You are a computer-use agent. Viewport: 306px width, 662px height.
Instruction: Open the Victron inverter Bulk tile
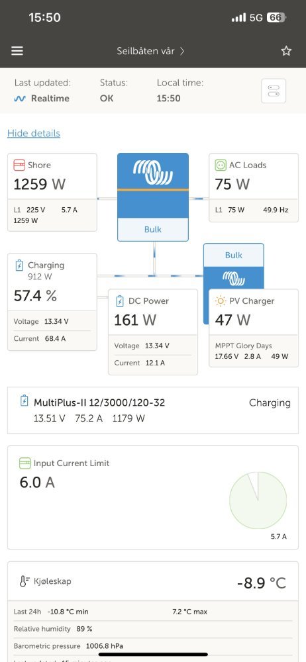click(153, 197)
